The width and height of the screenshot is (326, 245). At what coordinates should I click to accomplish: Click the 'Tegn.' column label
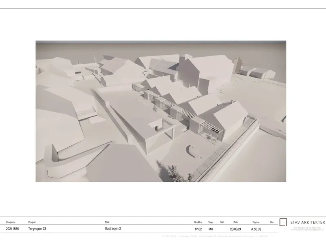point(211,222)
